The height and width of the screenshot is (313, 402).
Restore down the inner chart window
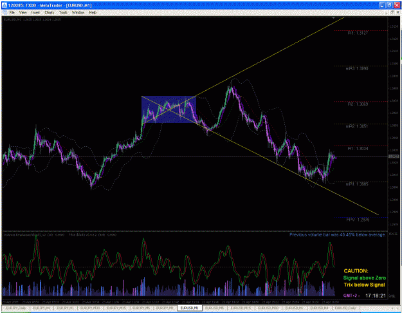point(392,12)
